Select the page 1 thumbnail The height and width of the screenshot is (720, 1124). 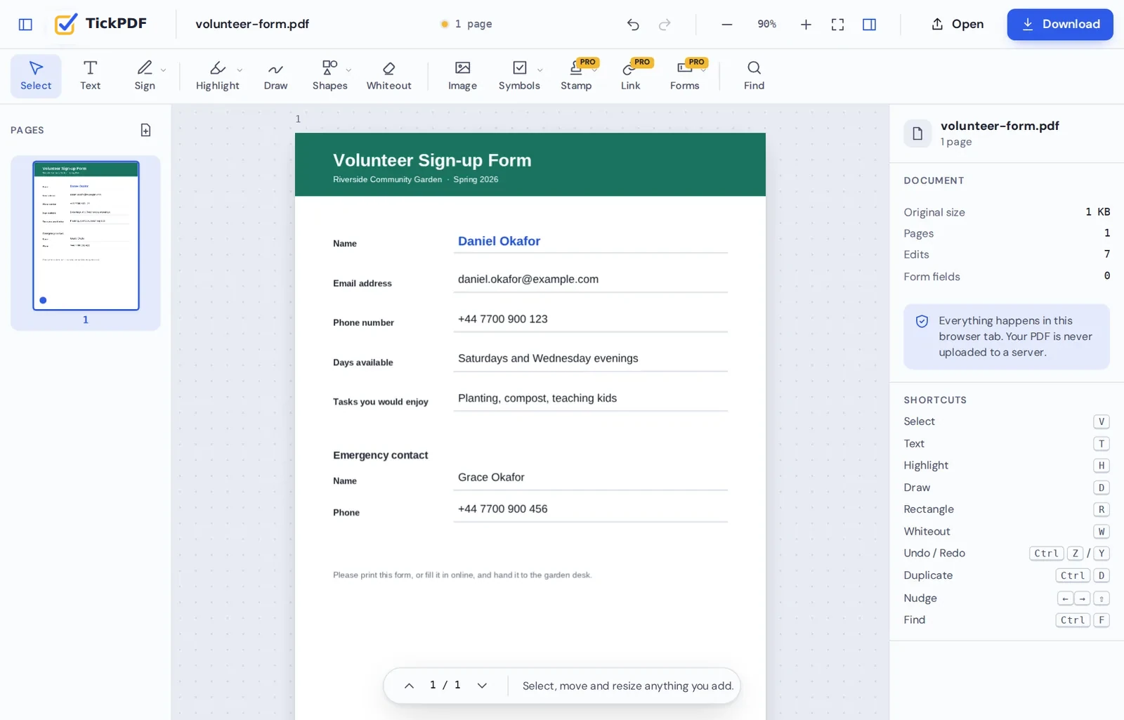click(x=86, y=236)
